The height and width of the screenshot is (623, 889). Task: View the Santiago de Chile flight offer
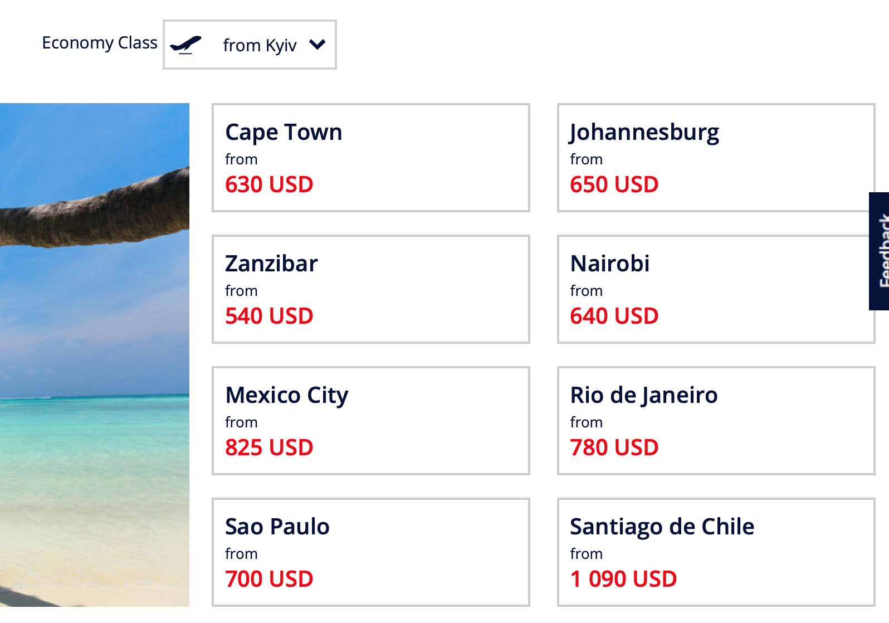[x=716, y=552]
